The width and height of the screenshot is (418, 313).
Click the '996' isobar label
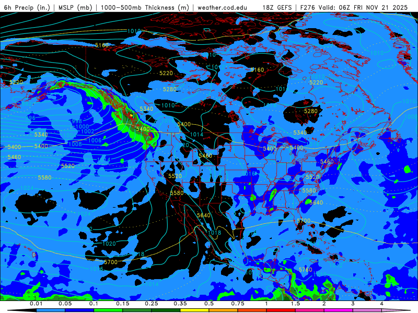click(x=30, y=118)
